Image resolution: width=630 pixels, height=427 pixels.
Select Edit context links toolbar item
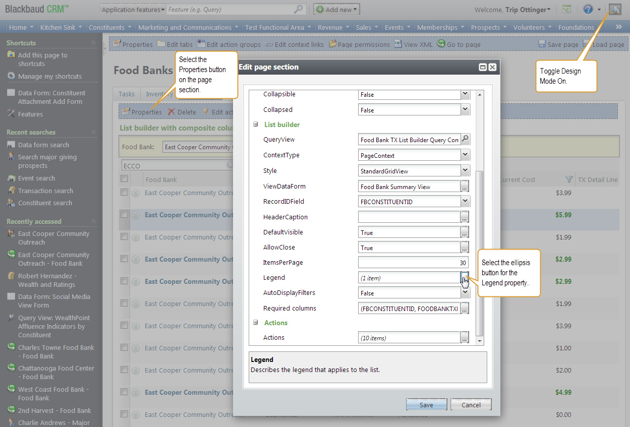pos(295,44)
